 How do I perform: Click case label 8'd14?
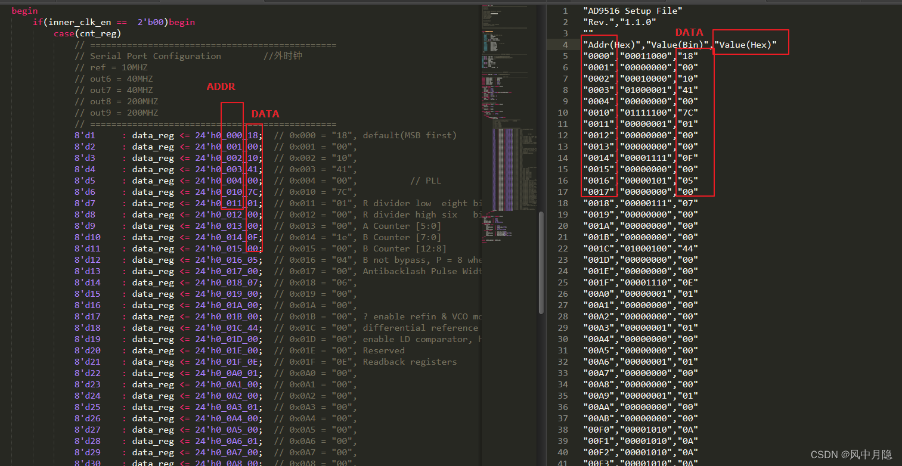pos(88,282)
